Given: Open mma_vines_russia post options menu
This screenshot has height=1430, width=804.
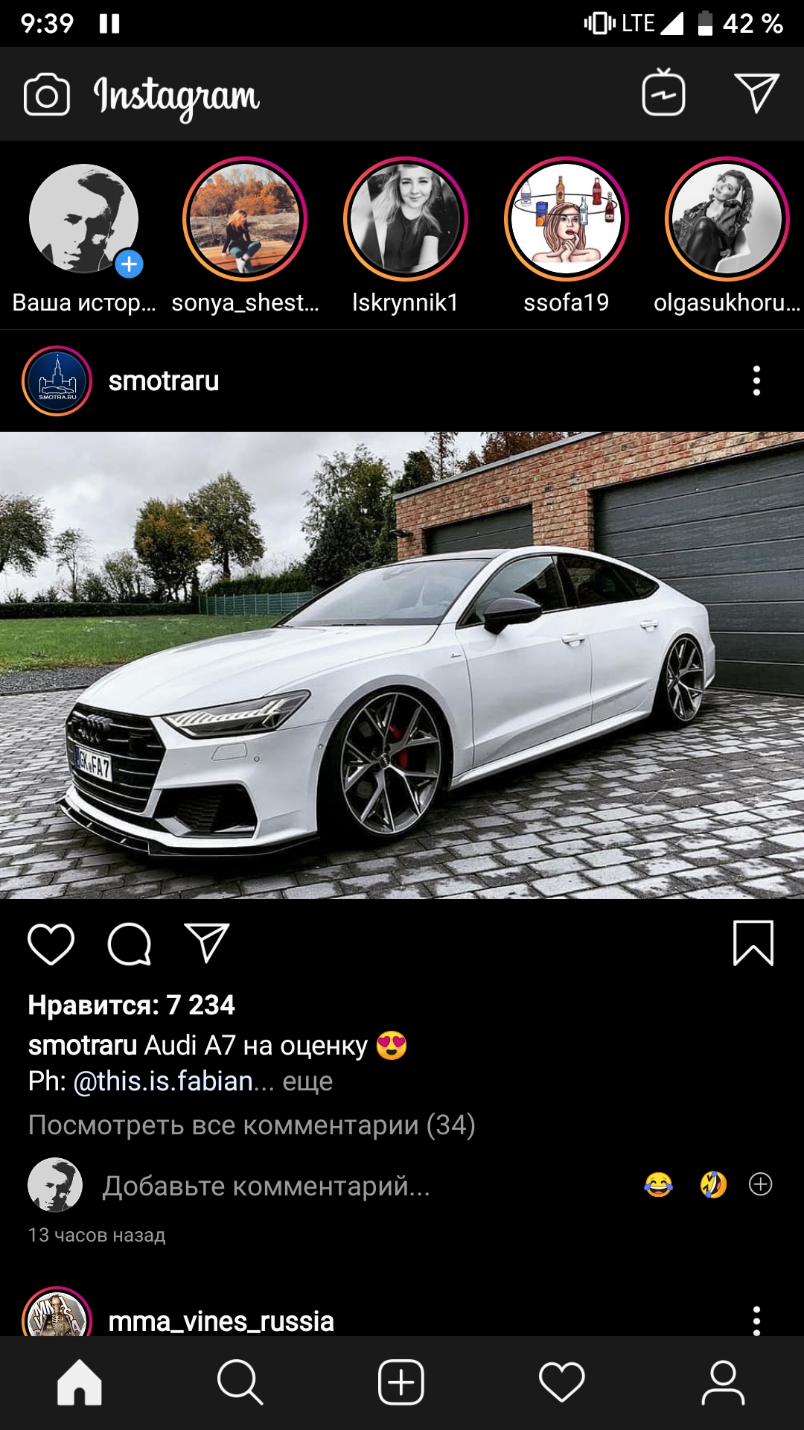Looking at the screenshot, I should point(756,1320).
